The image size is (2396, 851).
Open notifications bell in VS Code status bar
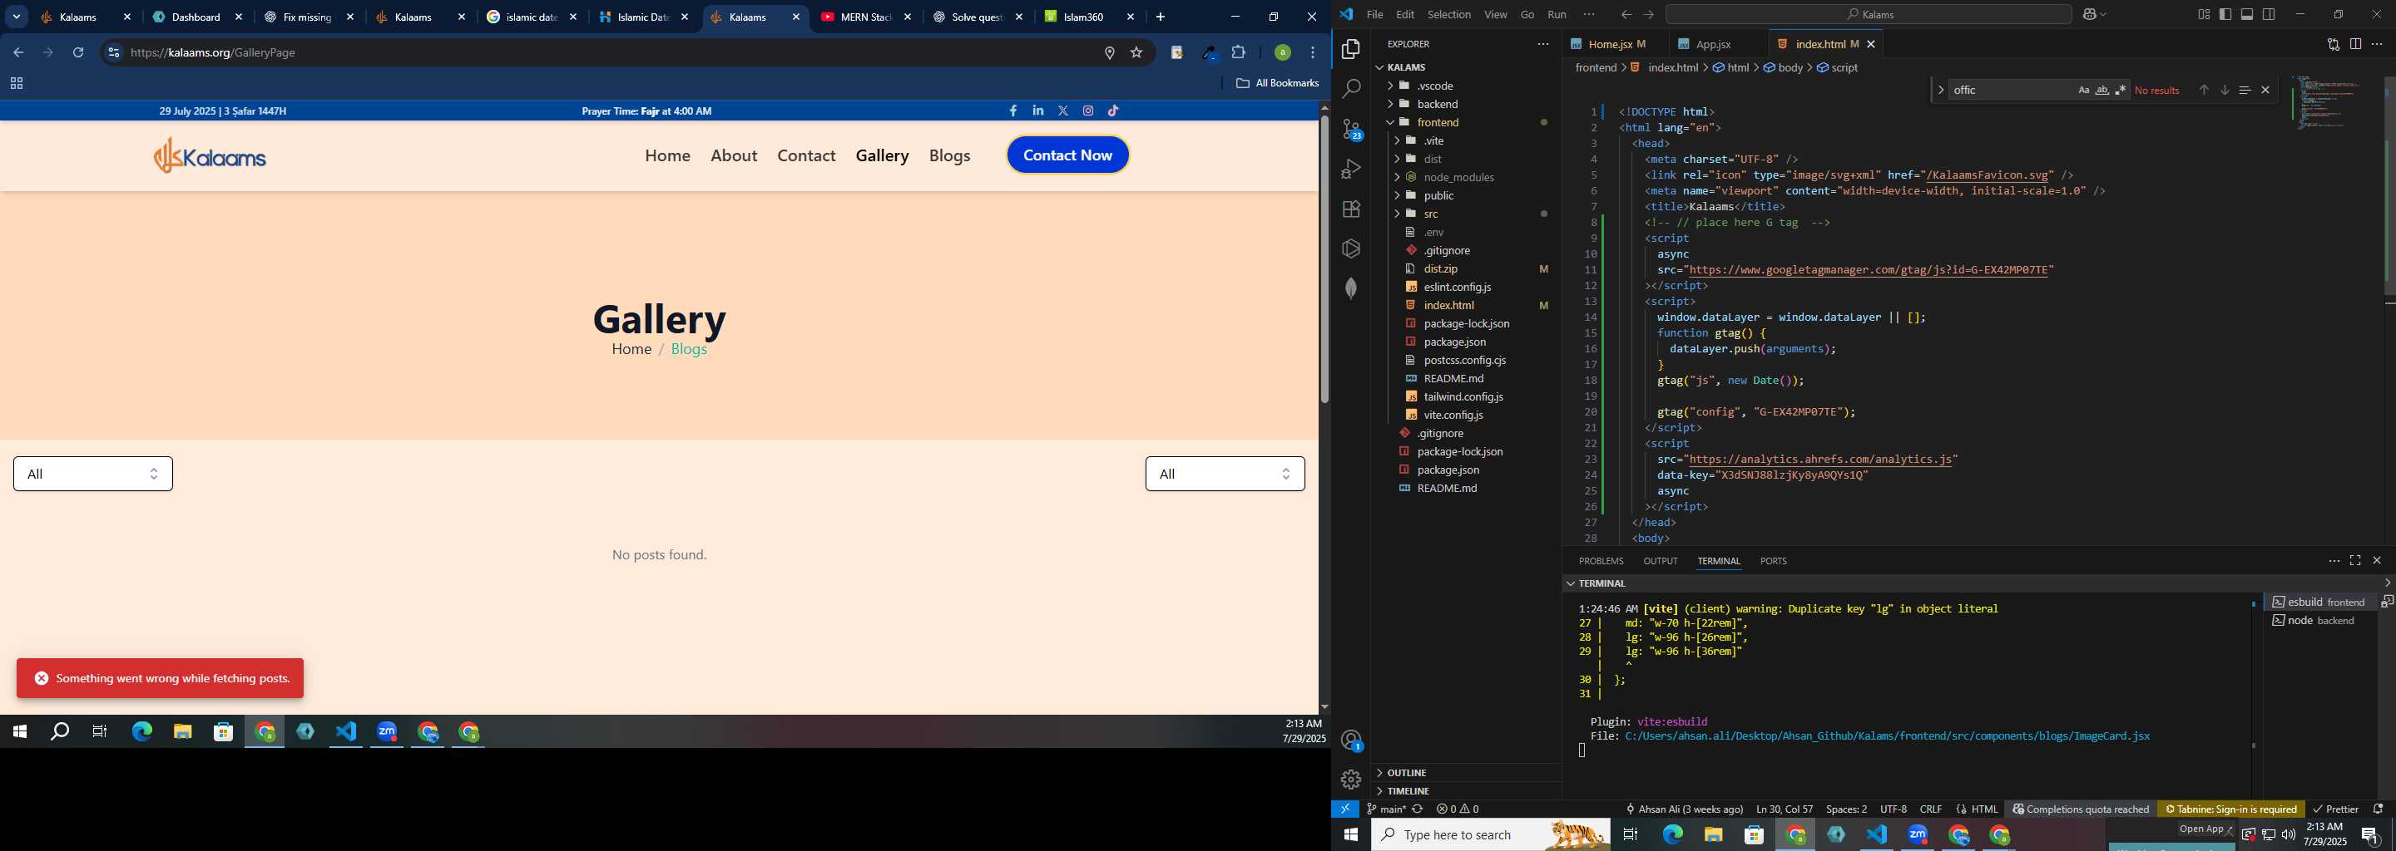[x=2379, y=809]
